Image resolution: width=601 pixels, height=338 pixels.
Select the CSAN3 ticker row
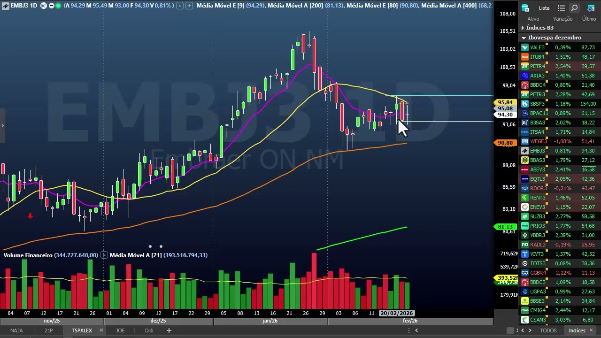[560, 320]
